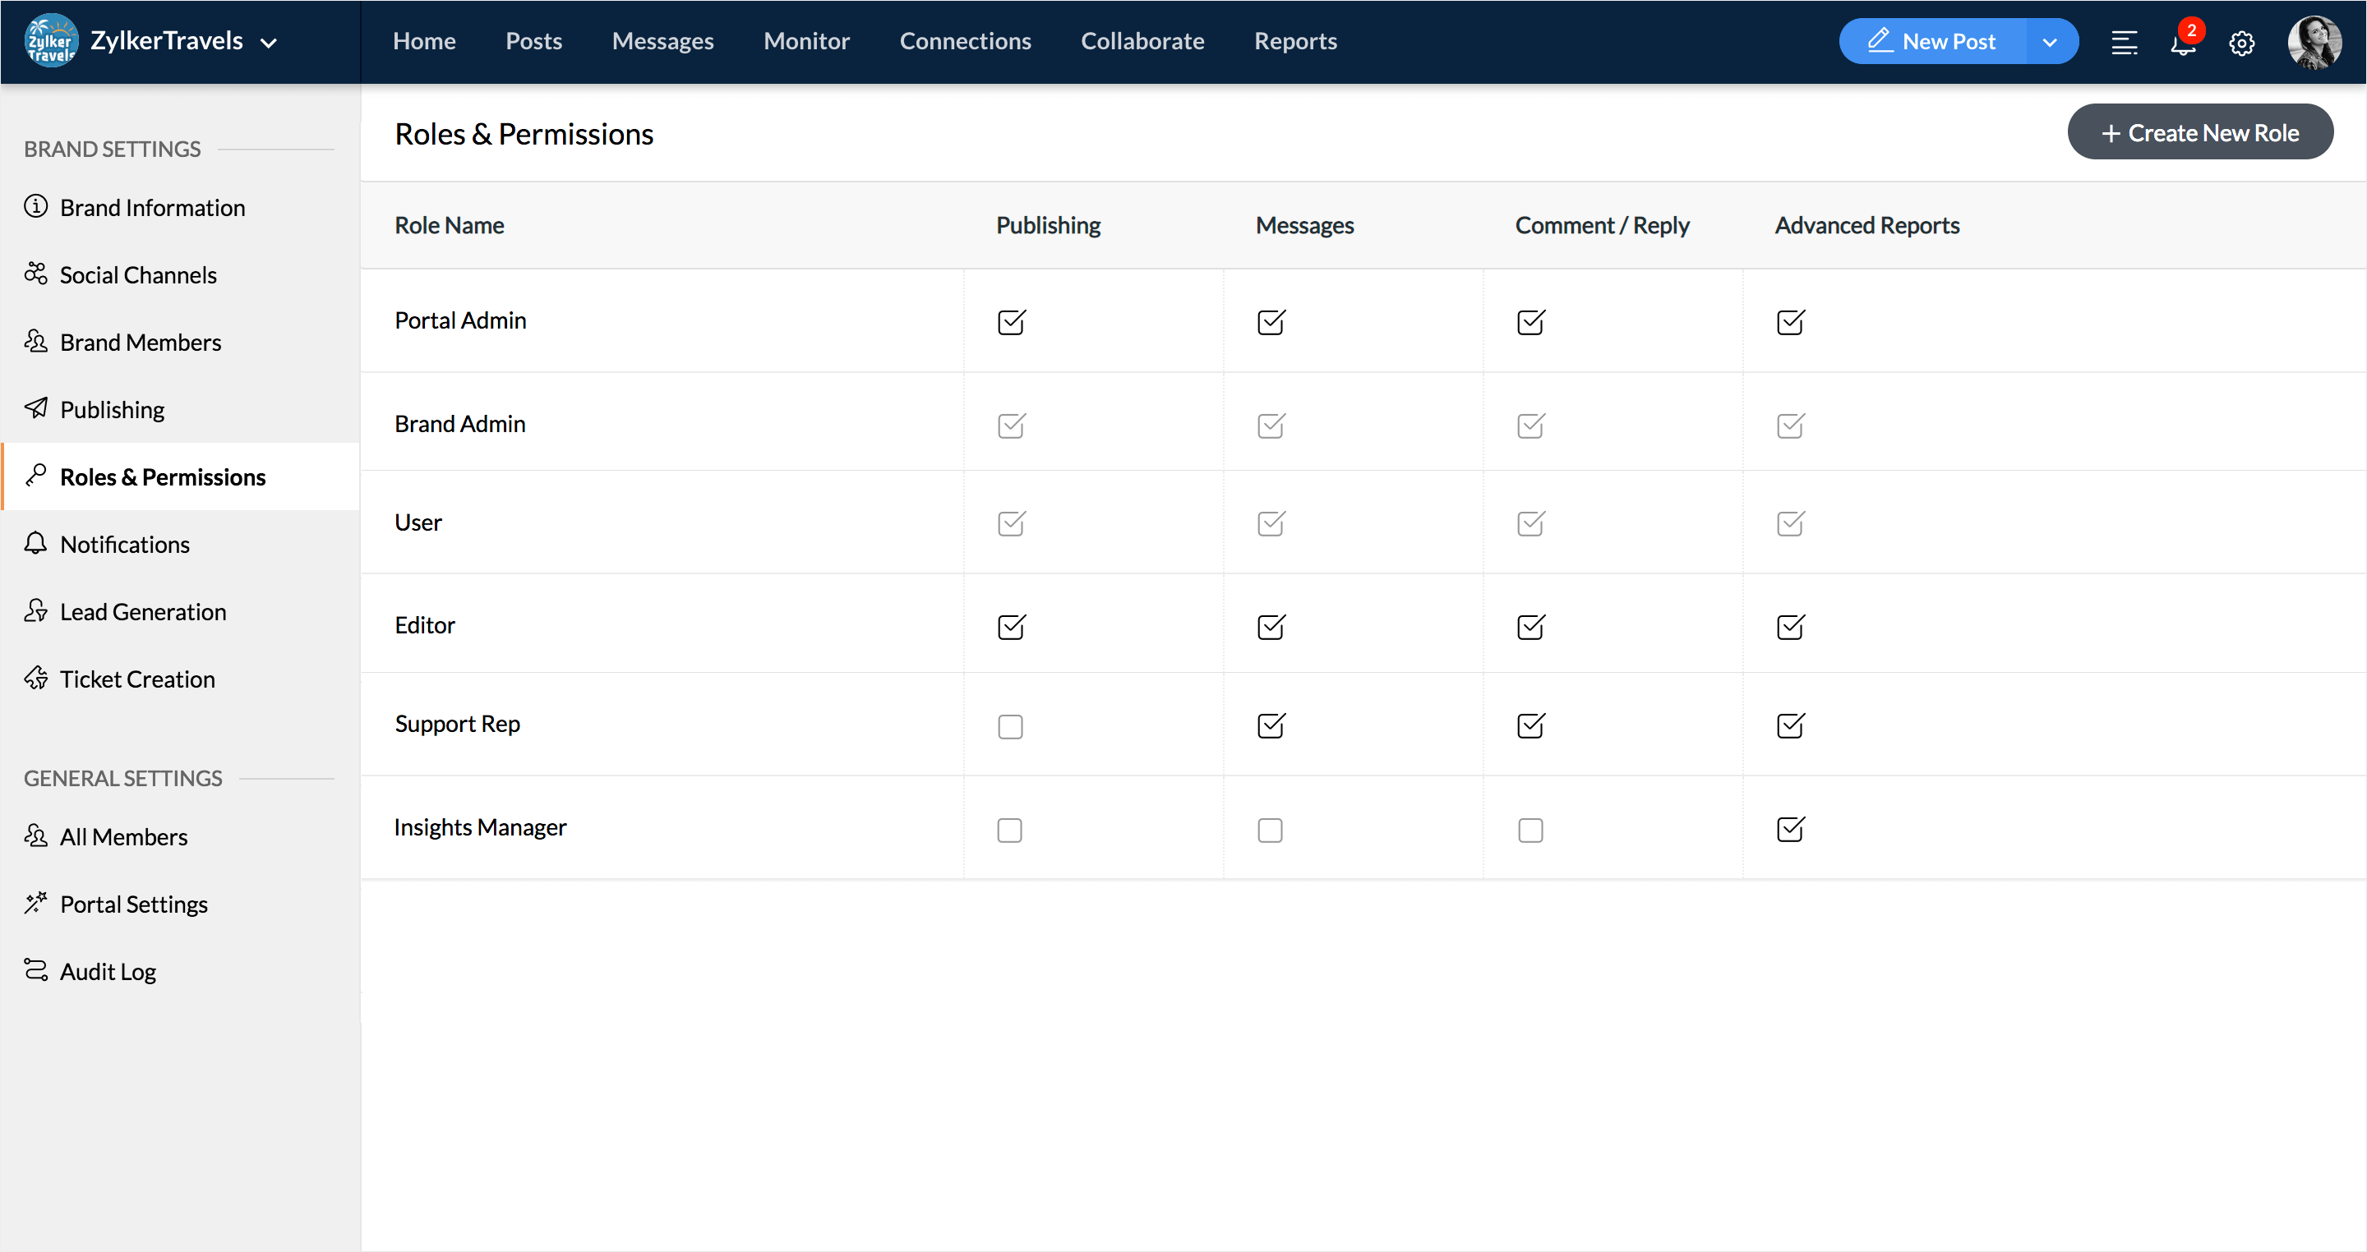Open the Audit Log page

(108, 971)
